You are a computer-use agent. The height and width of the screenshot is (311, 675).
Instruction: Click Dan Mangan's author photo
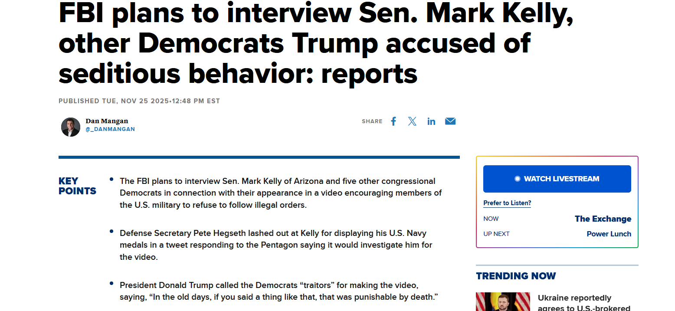click(71, 127)
